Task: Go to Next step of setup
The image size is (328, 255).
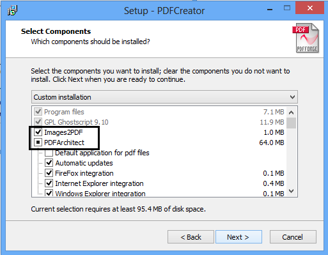Action: click(238, 237)
